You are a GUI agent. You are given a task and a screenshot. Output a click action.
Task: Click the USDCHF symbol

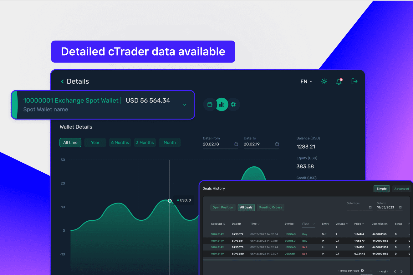290,254
